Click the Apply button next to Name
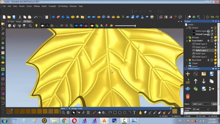This screenshot has width=220, height=124. pyautogui.click(x=214, y=104)
